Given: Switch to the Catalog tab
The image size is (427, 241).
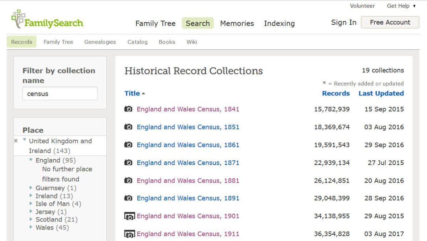Looking at the screenshot, I should coord(137,42).
